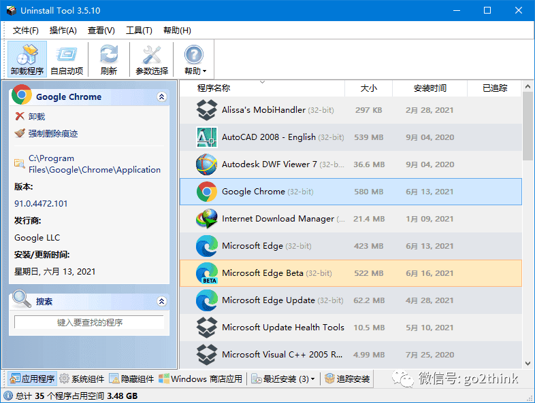This screenshot has width=535, height=403.
Task: Sort by 已追踪 column header
Action: click(494, 88)
